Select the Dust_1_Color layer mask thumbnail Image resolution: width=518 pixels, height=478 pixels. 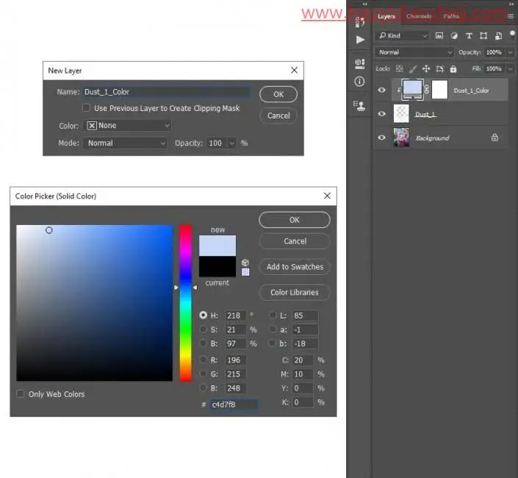click(439, 90)
